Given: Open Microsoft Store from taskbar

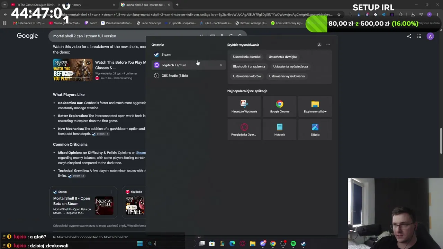Looking at the screenshot, I should click(x=212, y=243).
